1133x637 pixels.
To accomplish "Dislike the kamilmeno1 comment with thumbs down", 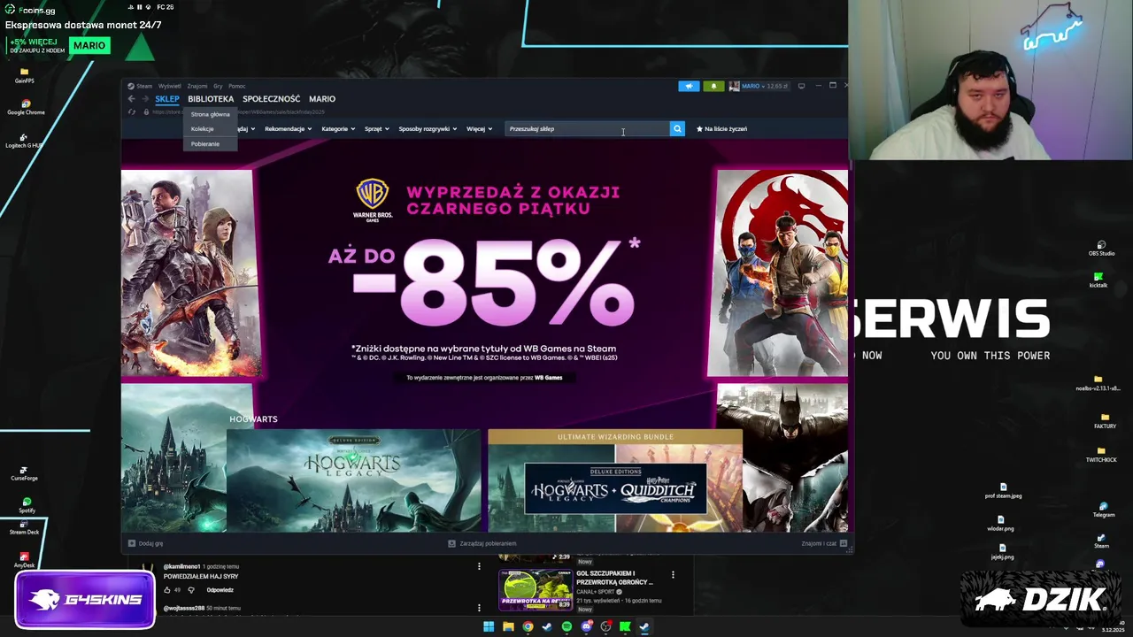I will pos(190,590).
